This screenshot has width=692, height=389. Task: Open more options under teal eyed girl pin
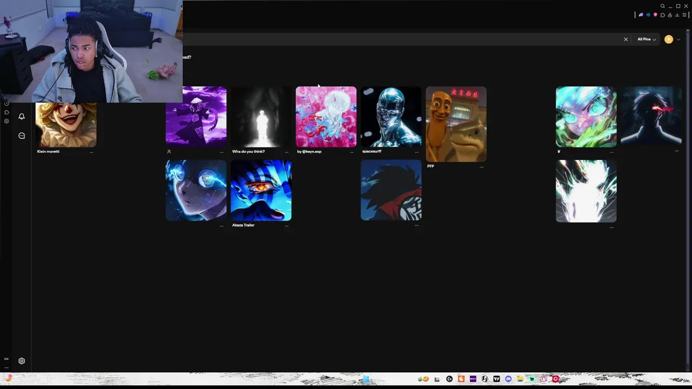[611, 152]
